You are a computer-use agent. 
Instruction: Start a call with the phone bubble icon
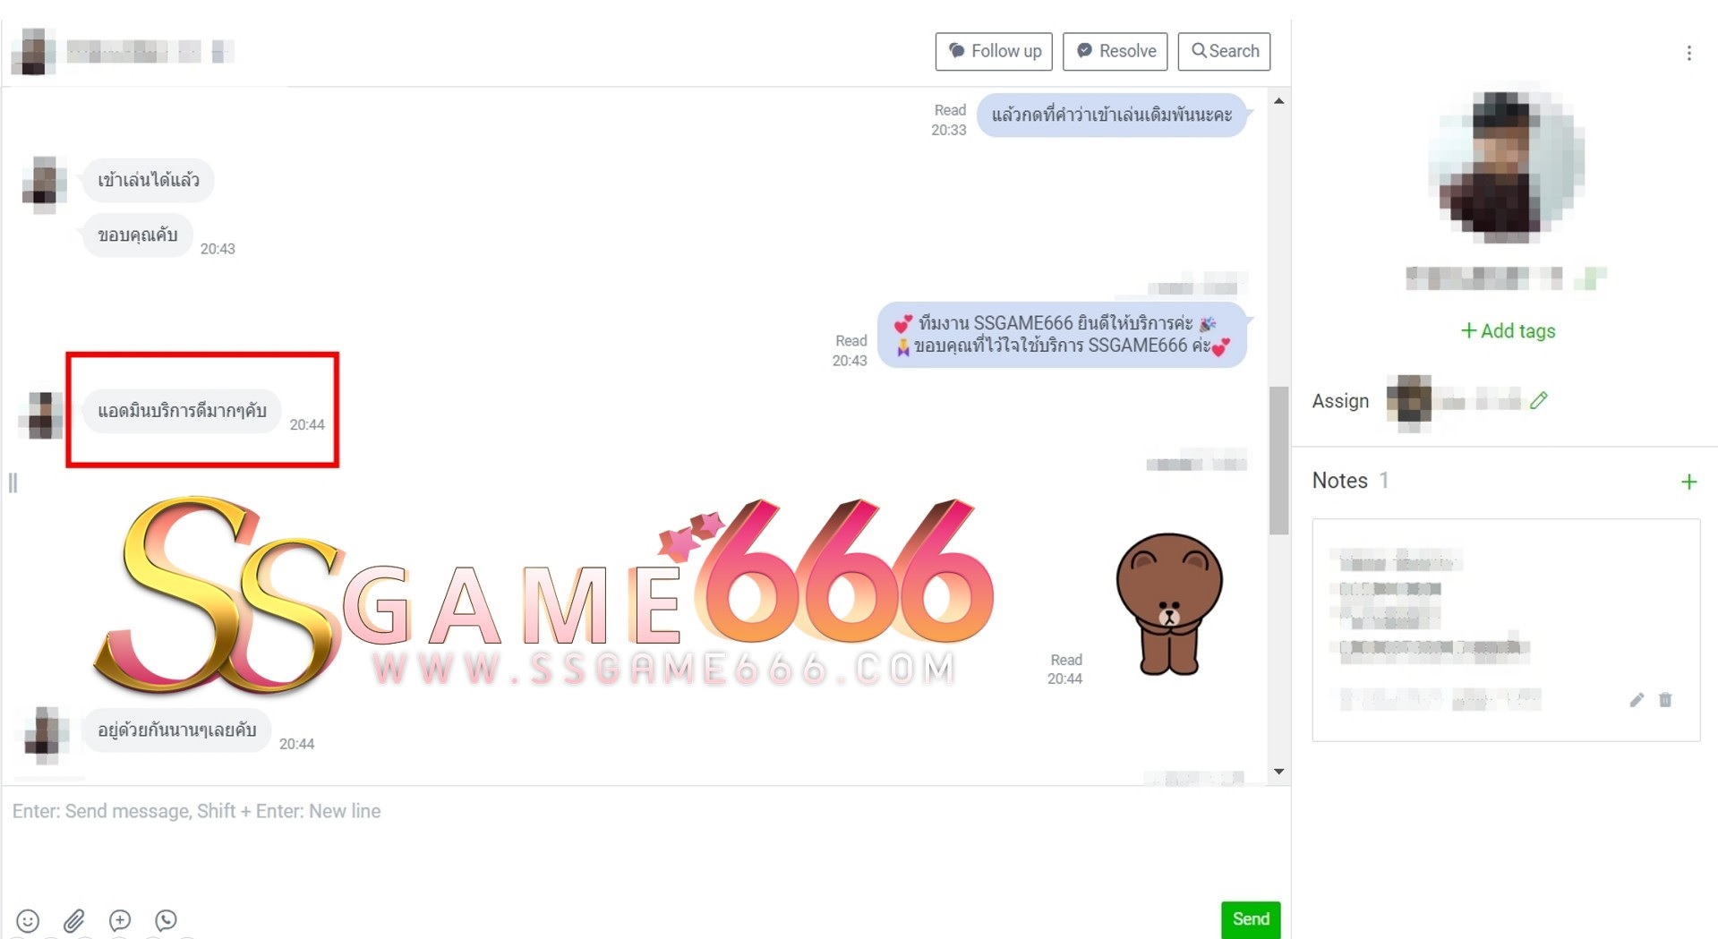click(166, 920)
